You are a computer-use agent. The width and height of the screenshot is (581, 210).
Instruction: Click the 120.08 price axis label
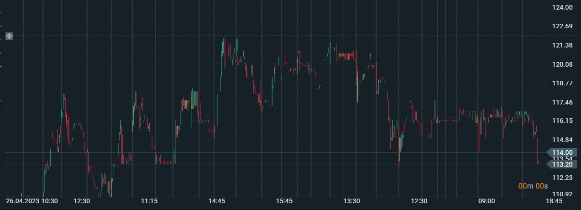click(x=562, y=64)
